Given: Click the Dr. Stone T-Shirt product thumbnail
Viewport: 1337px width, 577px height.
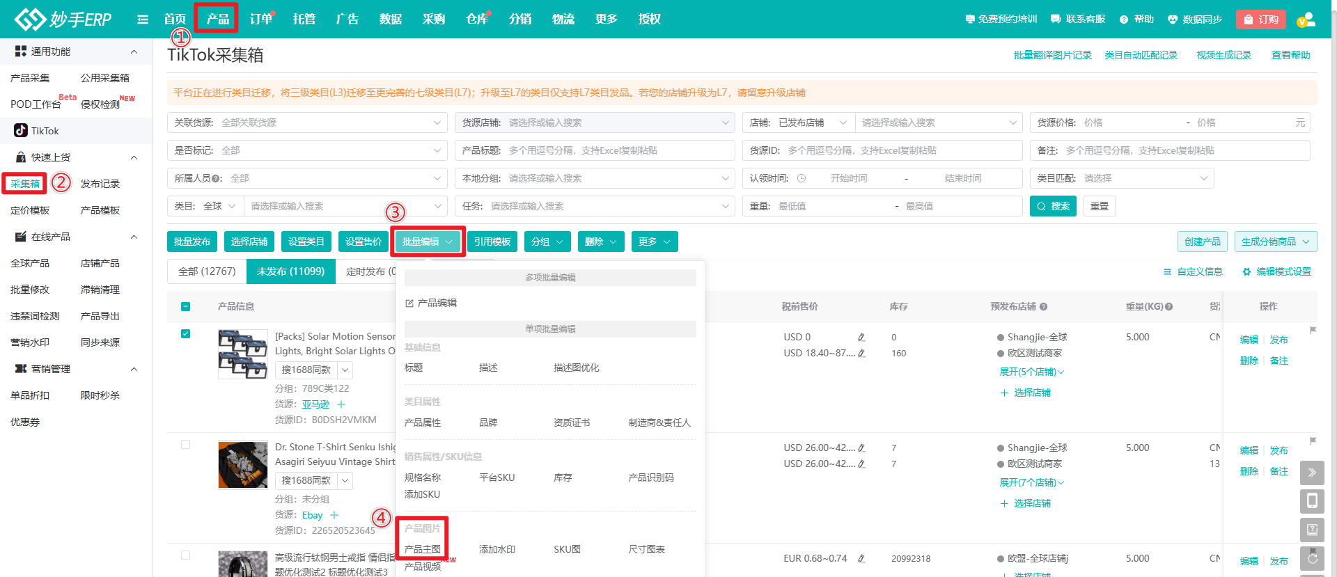Looking at the screenshot, I should pos(242,465).
